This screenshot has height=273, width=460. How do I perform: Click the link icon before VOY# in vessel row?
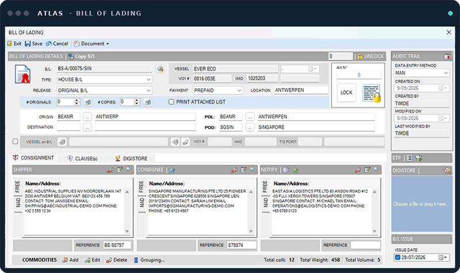[x=185, y=142]
